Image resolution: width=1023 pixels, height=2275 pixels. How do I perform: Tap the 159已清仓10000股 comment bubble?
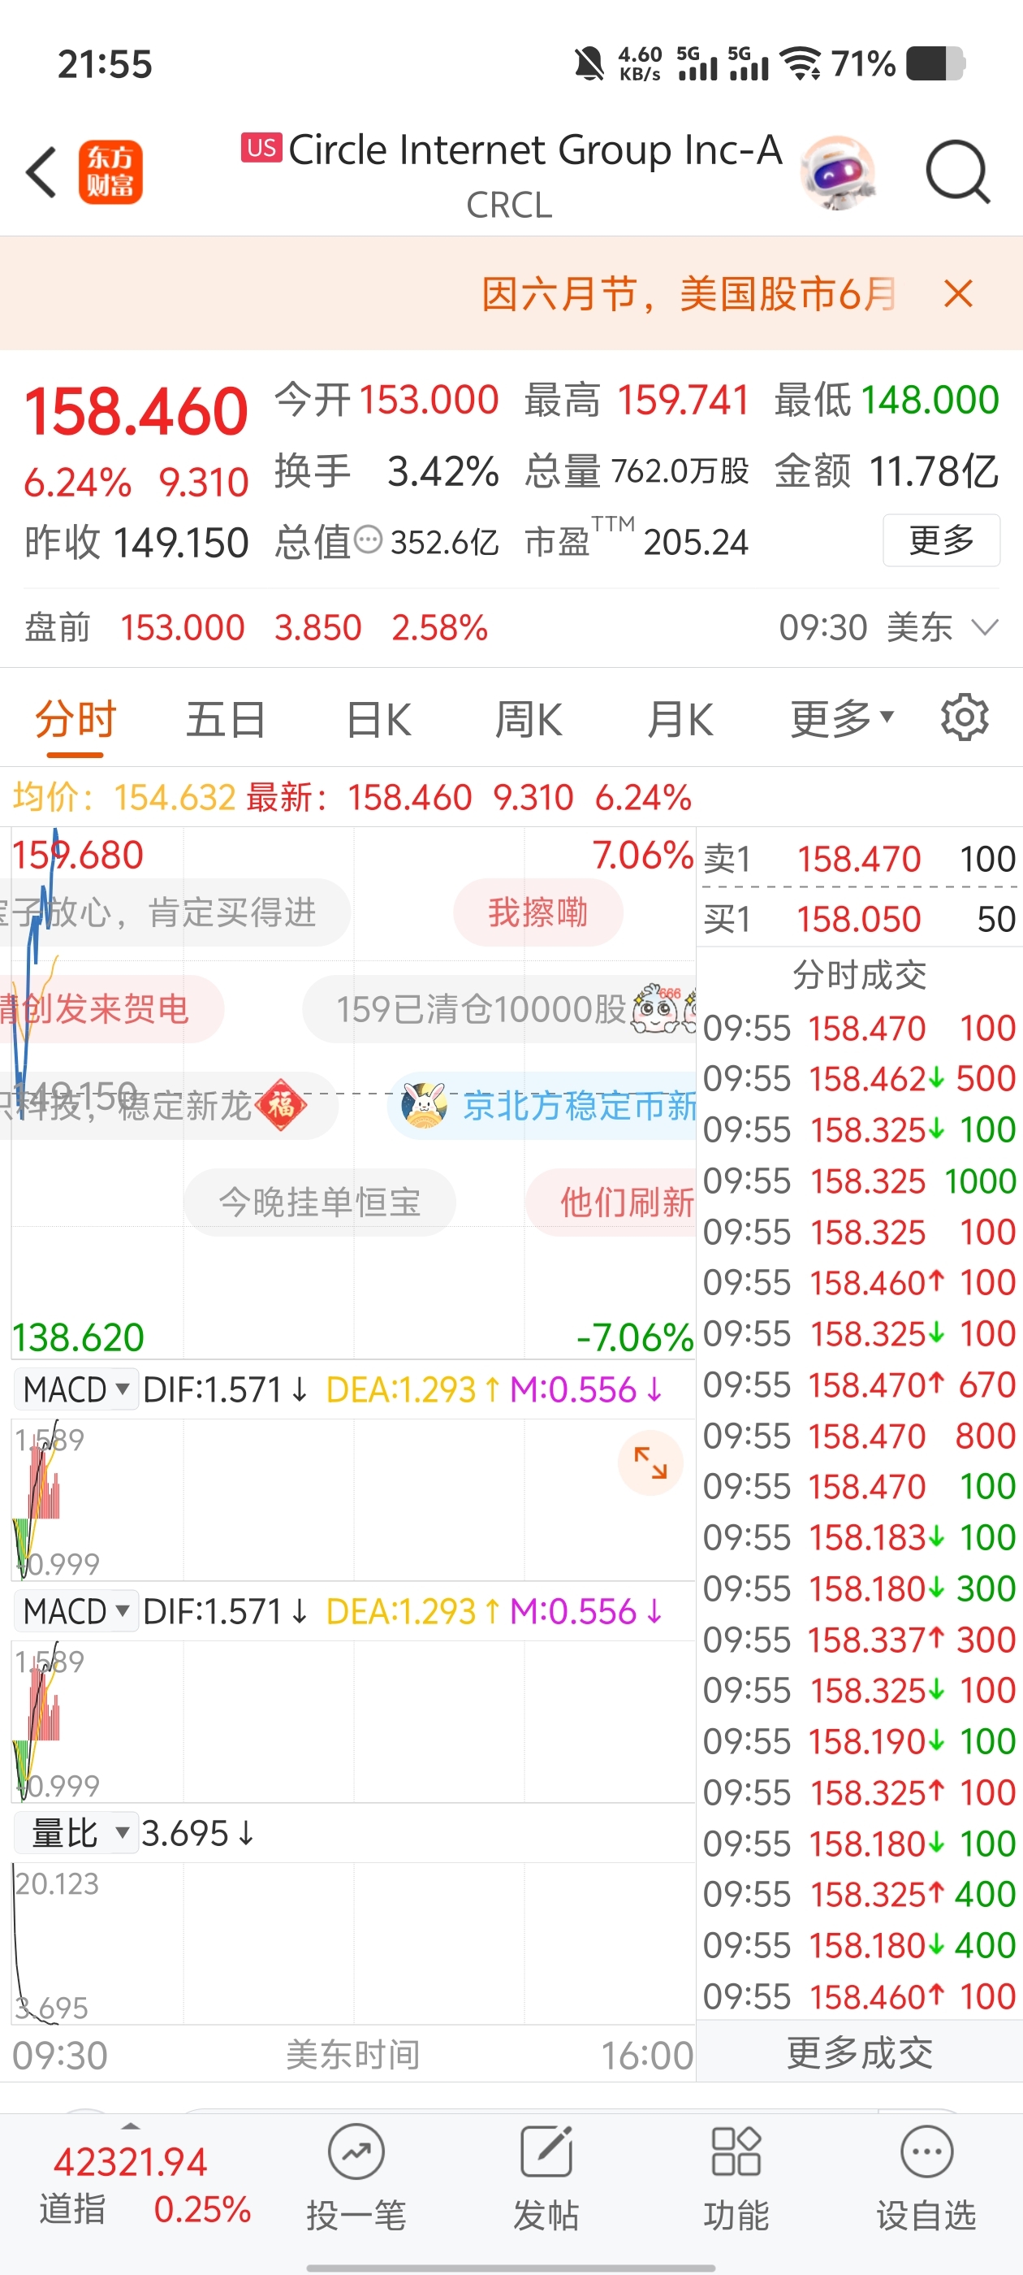(x=499, y=1008)
